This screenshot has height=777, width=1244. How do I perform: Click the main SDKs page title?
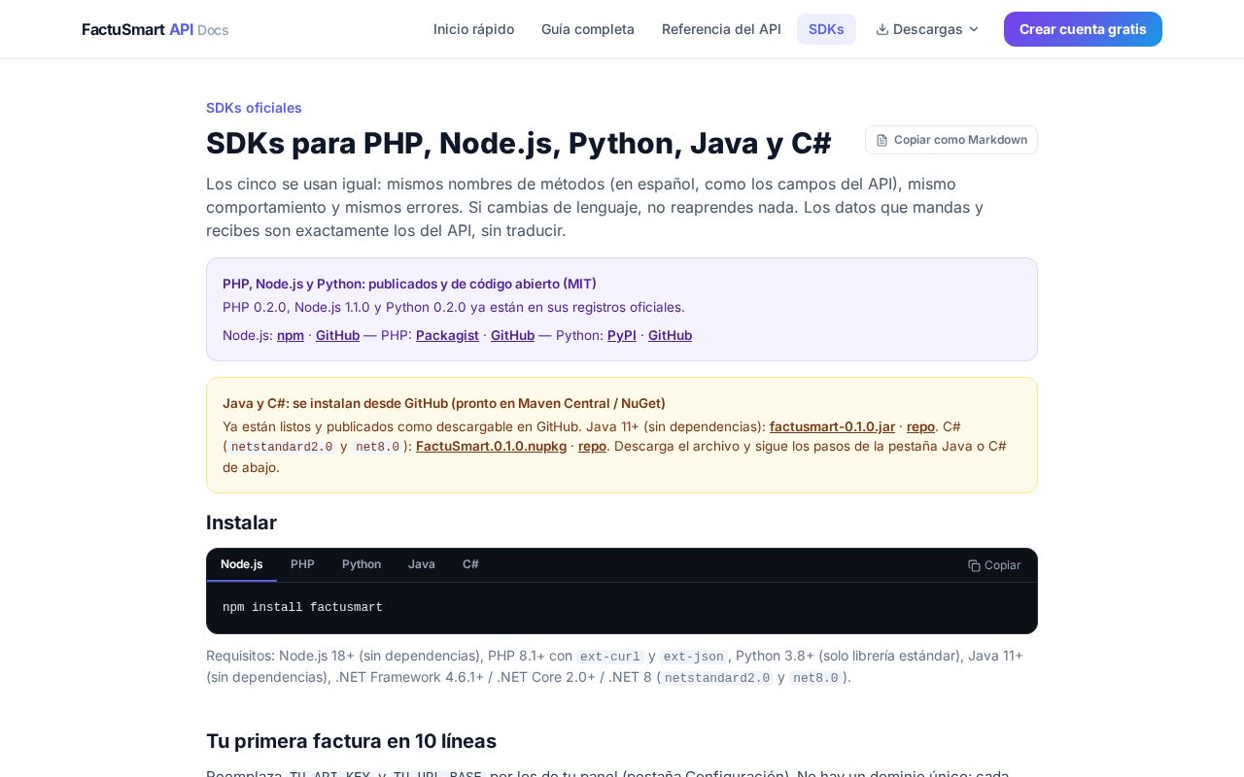(x=519, y=143)
